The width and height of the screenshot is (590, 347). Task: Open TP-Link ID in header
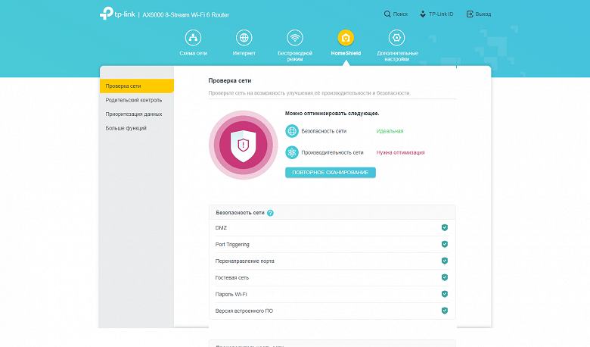(436, 14)
